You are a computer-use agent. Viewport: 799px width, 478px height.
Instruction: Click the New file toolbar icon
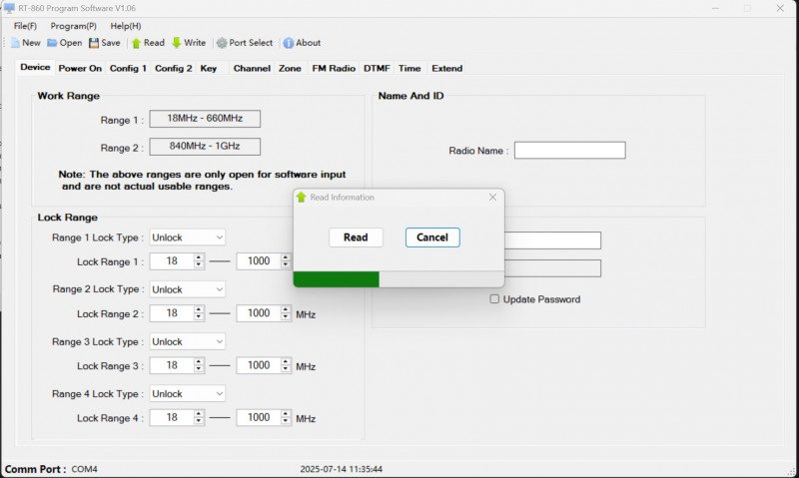16,43
